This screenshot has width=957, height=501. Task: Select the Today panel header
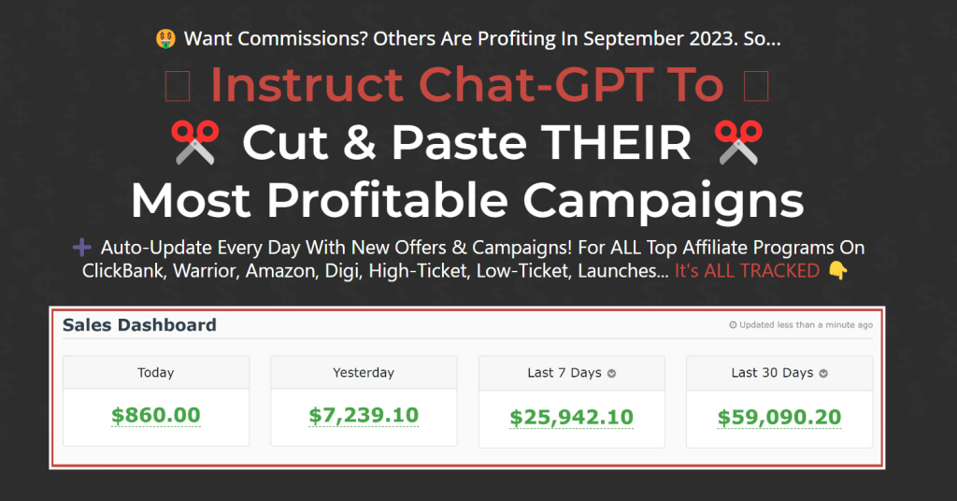(156, 372)
